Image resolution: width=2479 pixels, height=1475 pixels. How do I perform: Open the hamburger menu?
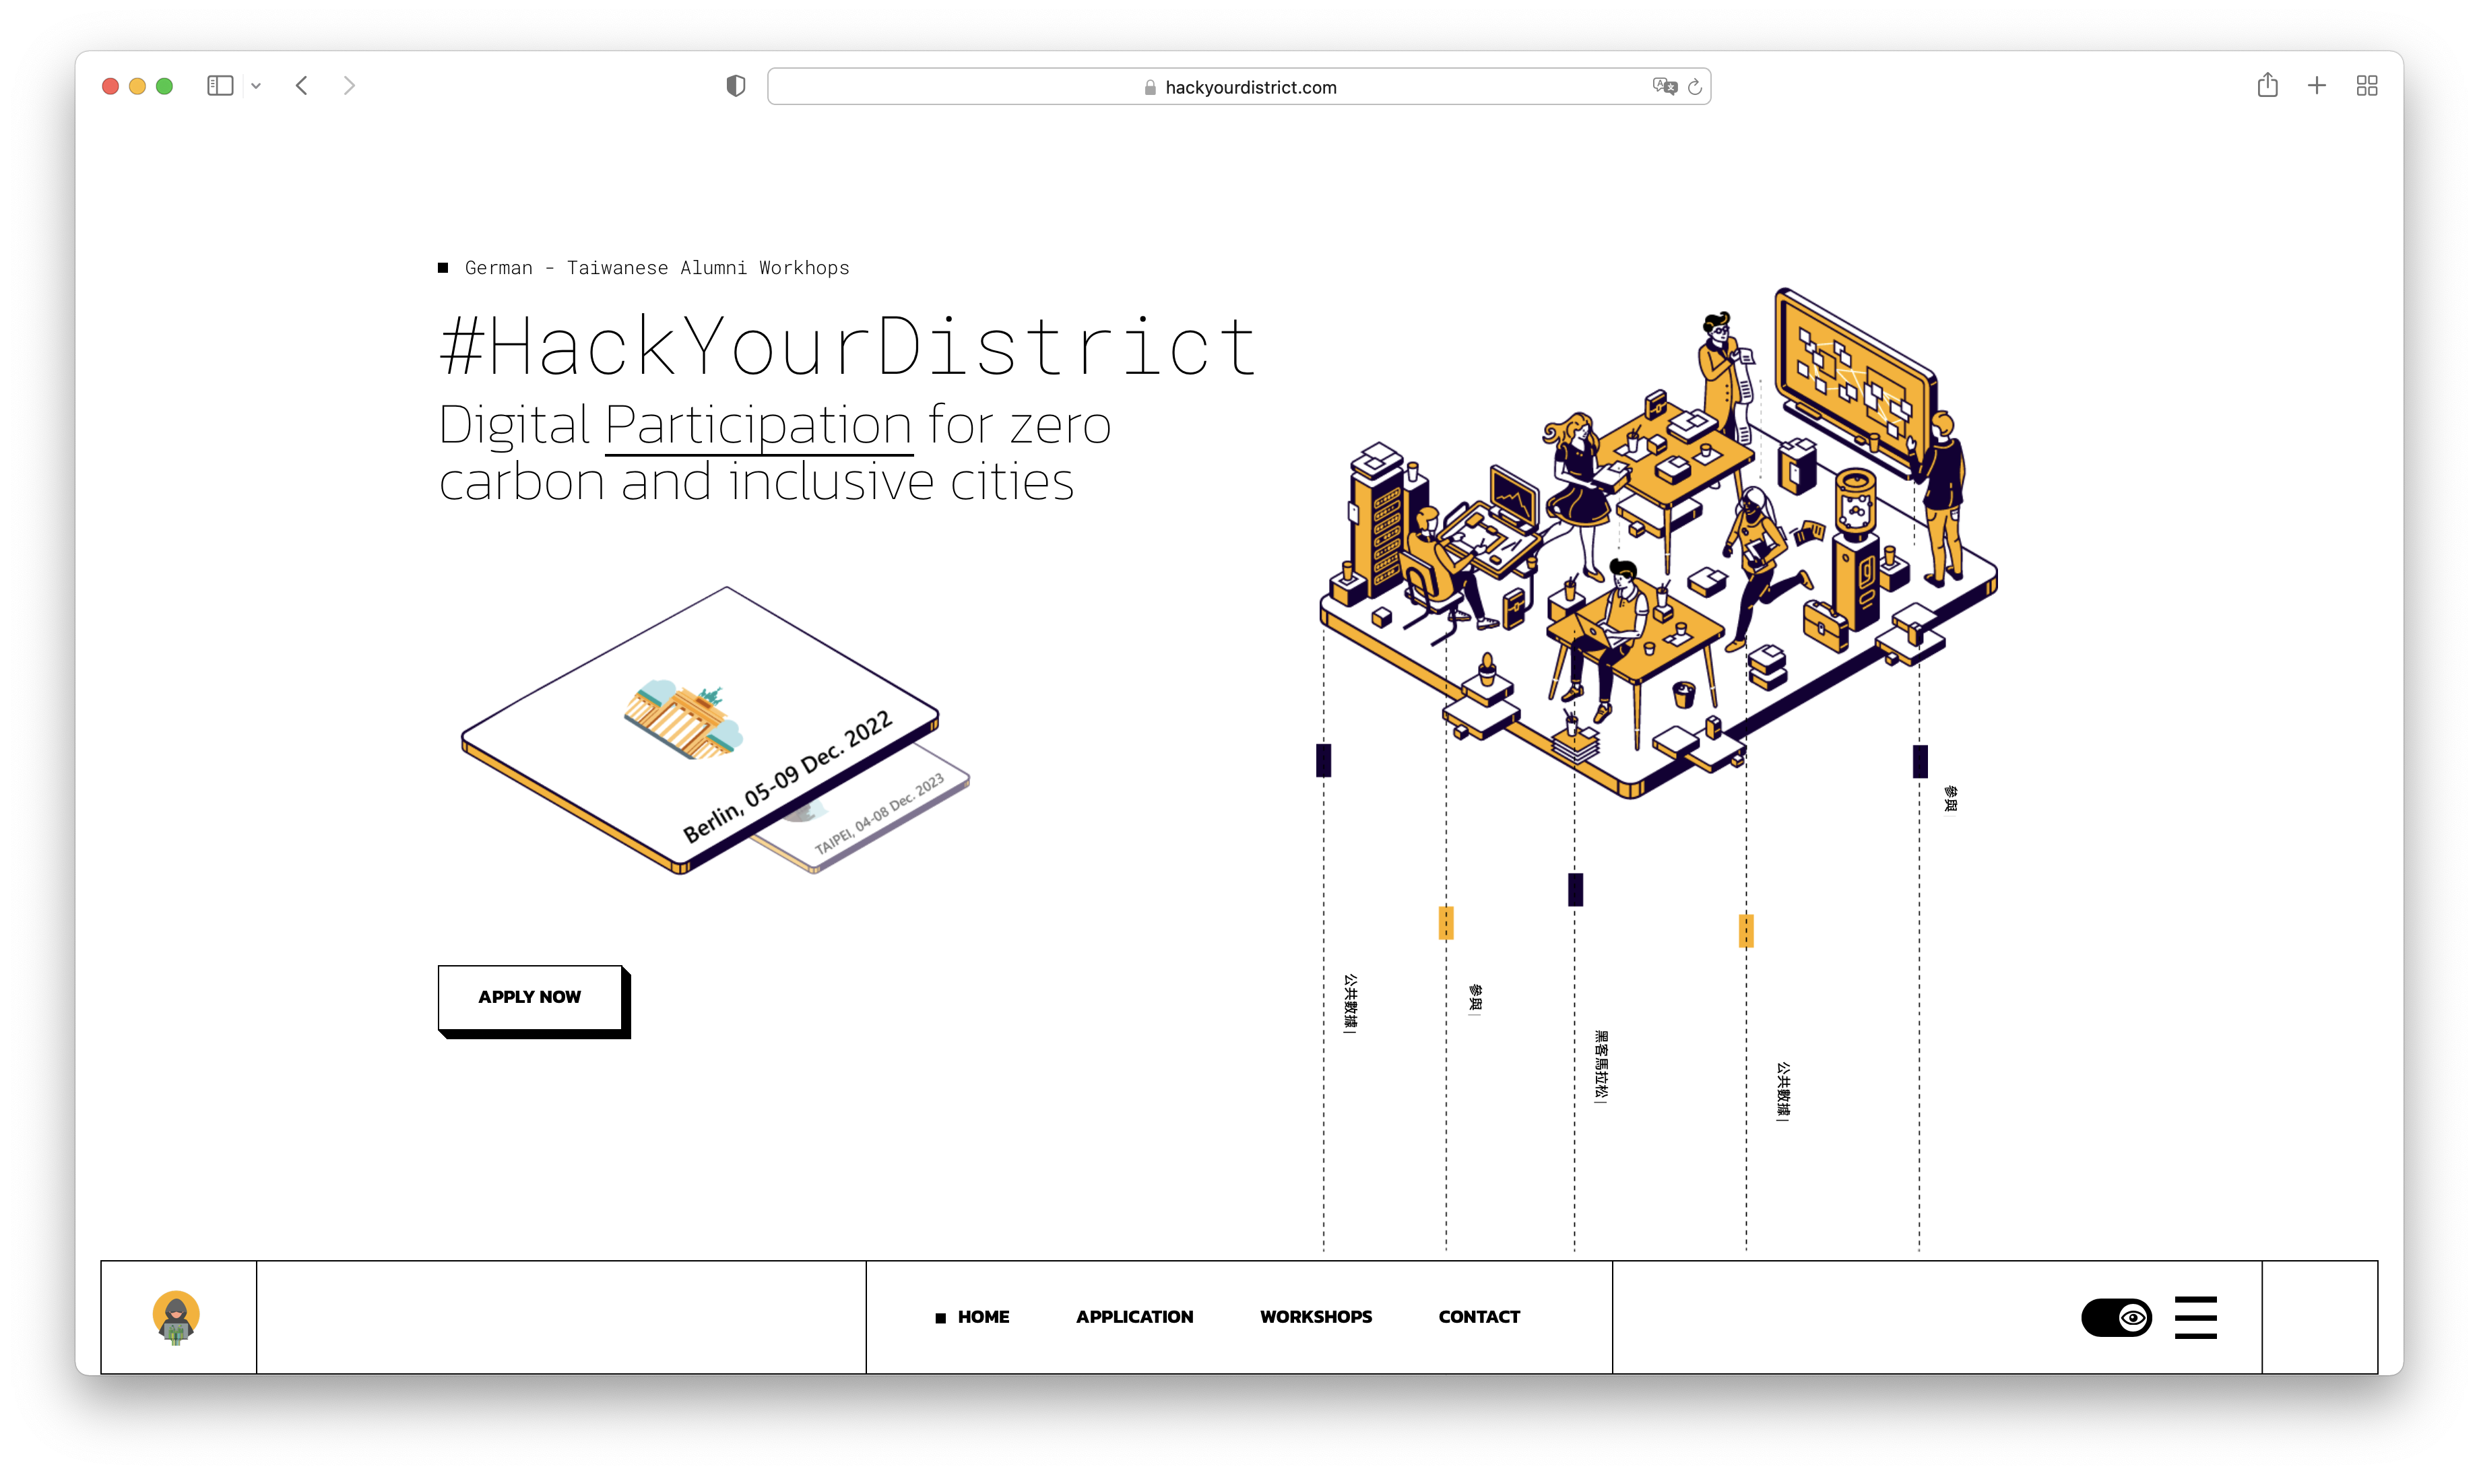(2195, 1317)
